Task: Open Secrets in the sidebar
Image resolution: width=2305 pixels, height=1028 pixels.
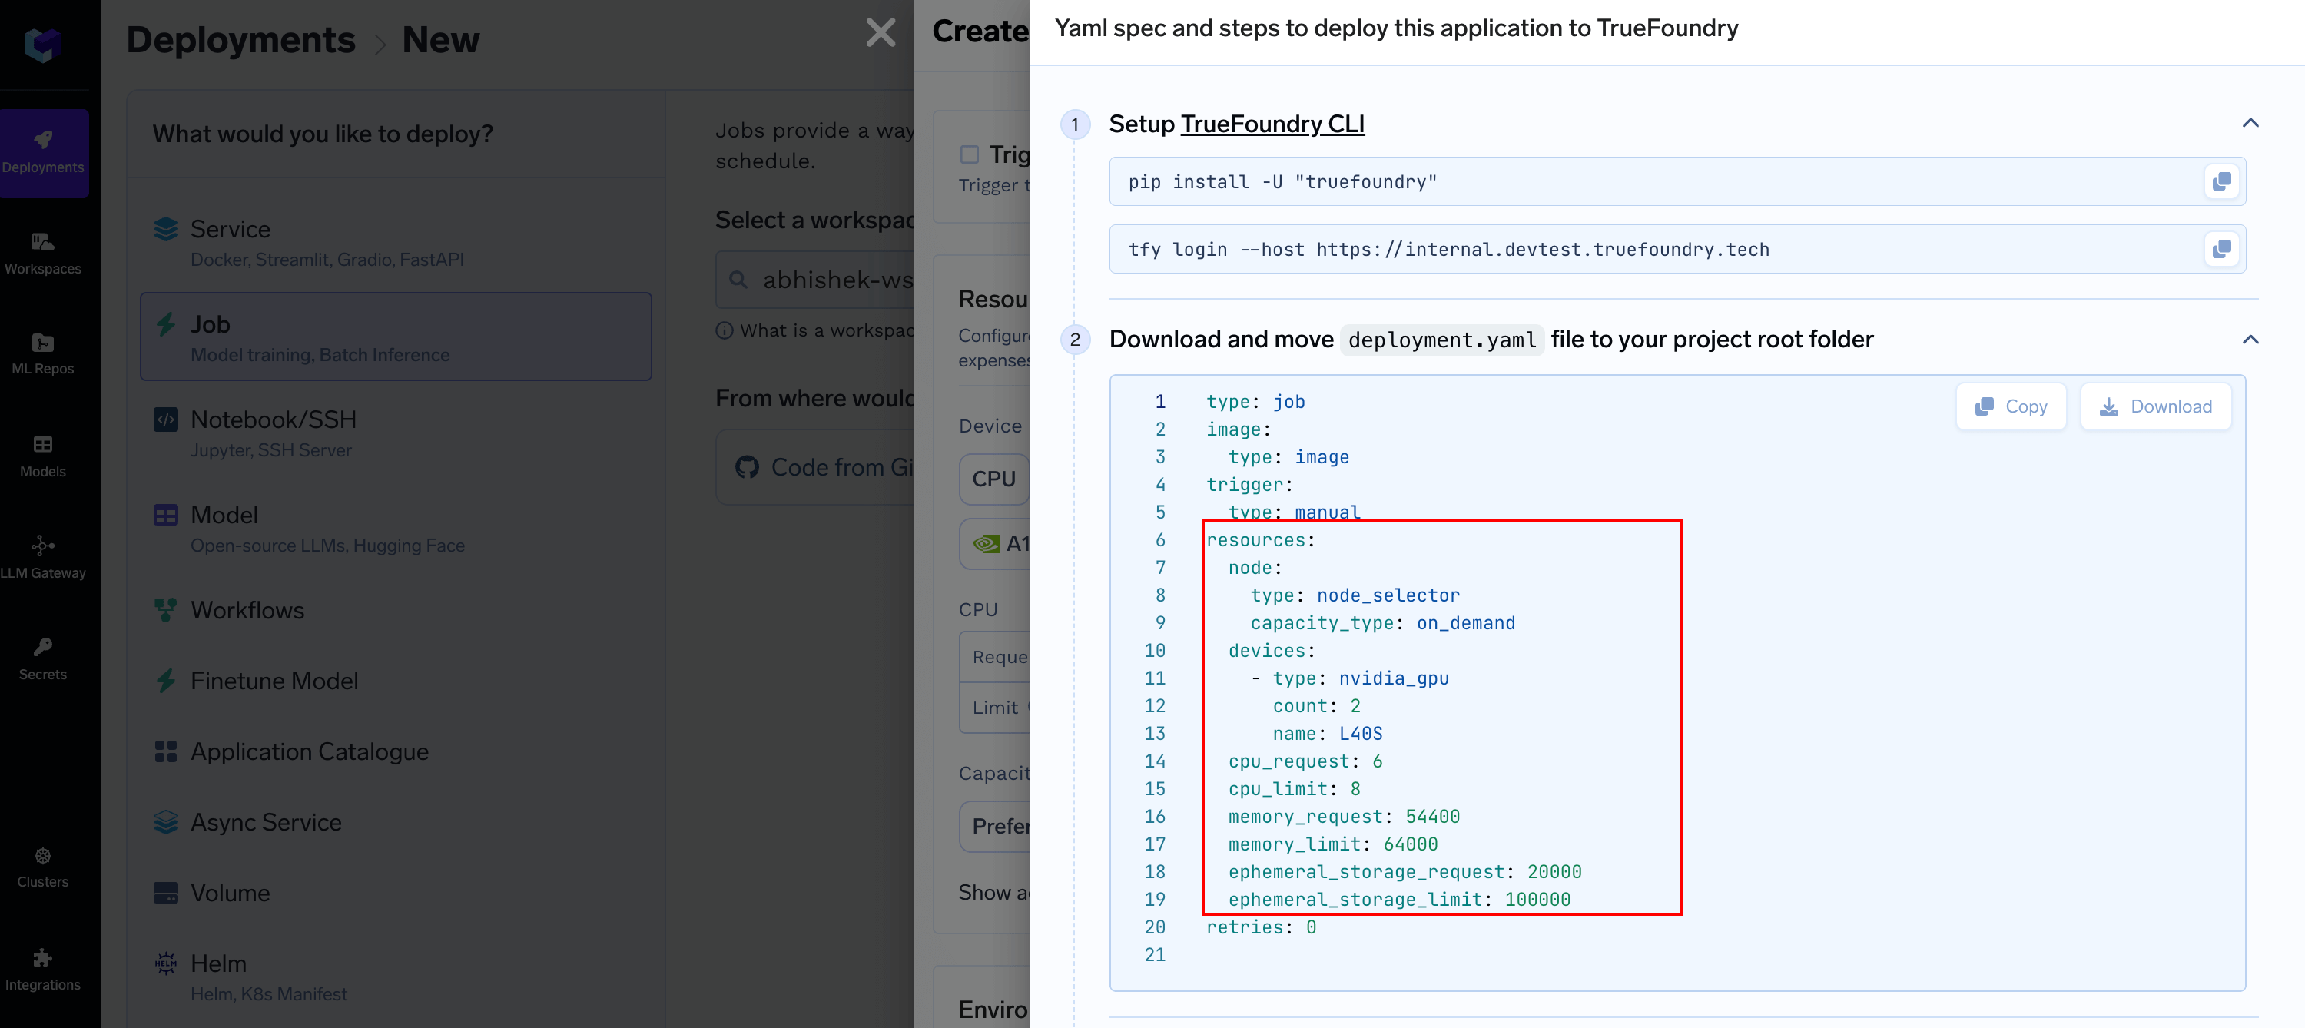Action: [x=43, y=659]
